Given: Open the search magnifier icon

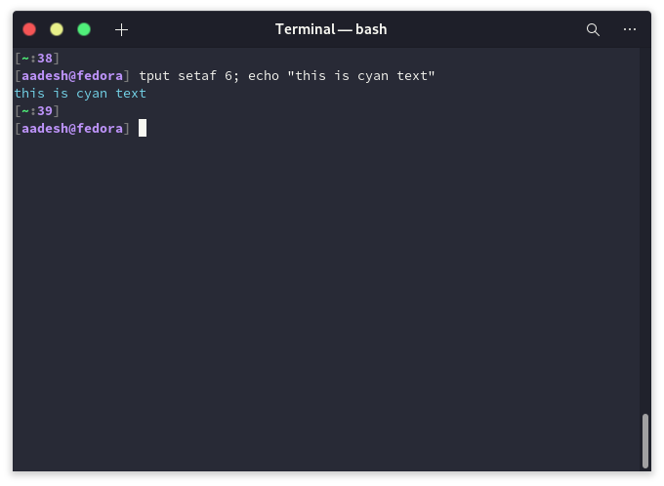Looking at the screenshot, I should point(593,29).
